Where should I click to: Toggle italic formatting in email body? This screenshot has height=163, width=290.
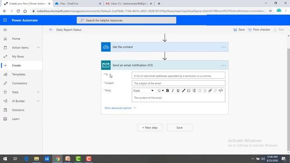pos(173,91)
